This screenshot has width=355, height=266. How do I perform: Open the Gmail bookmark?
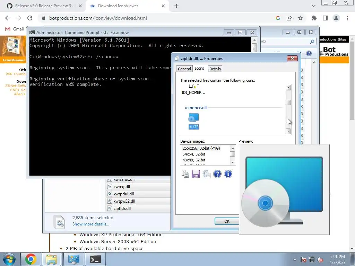click(x=14, y=29)
